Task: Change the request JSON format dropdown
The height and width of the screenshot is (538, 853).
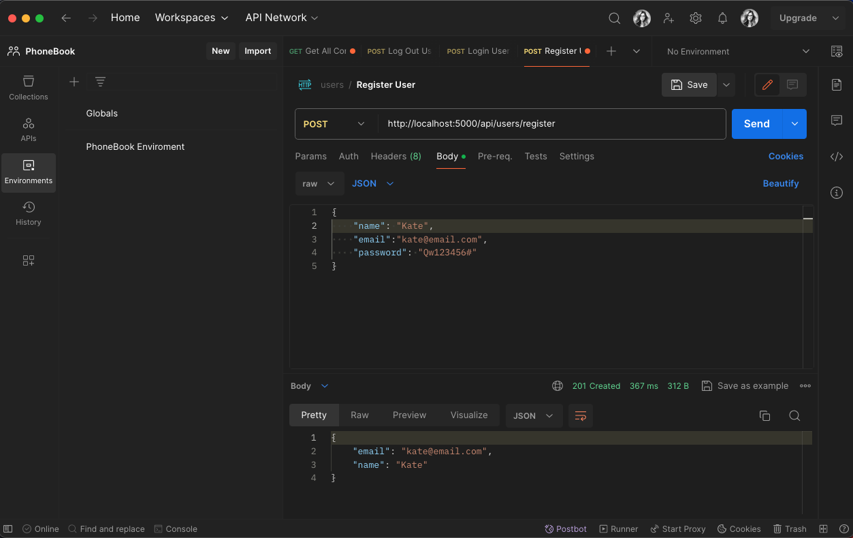Action: 372,183
